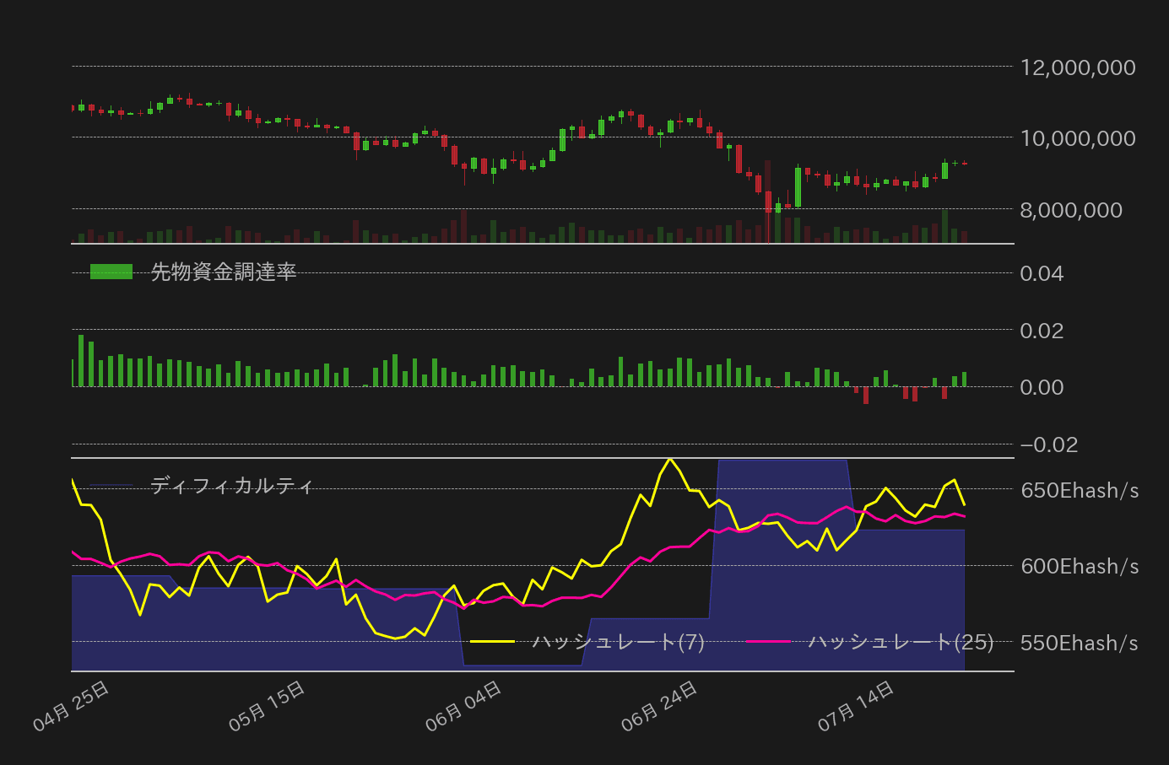Click the 04月 25日 date label

[x=72, y=706]
